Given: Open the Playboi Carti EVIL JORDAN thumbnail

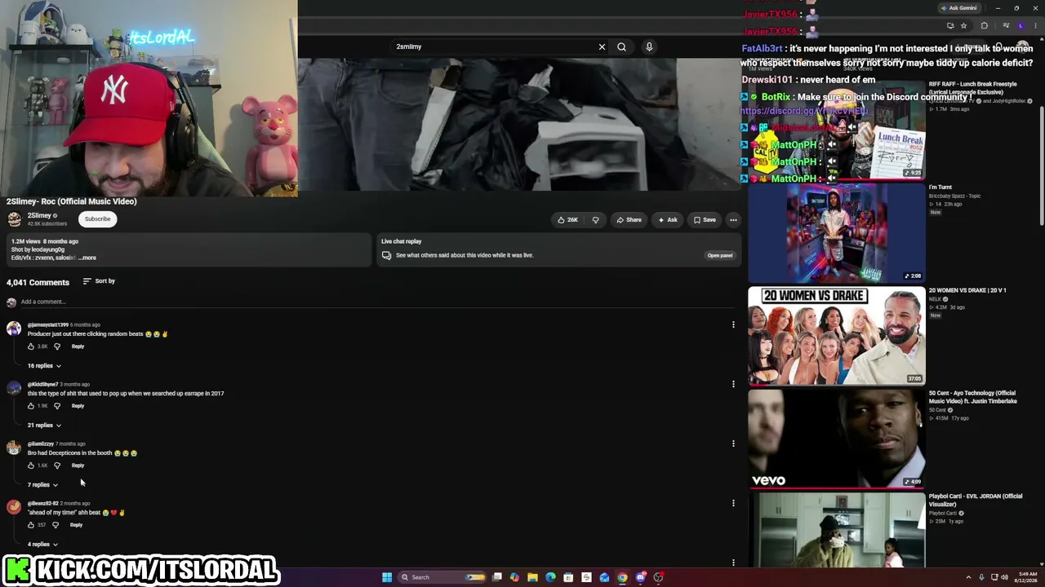Looking at the screenshot, I should click(837, 529).
